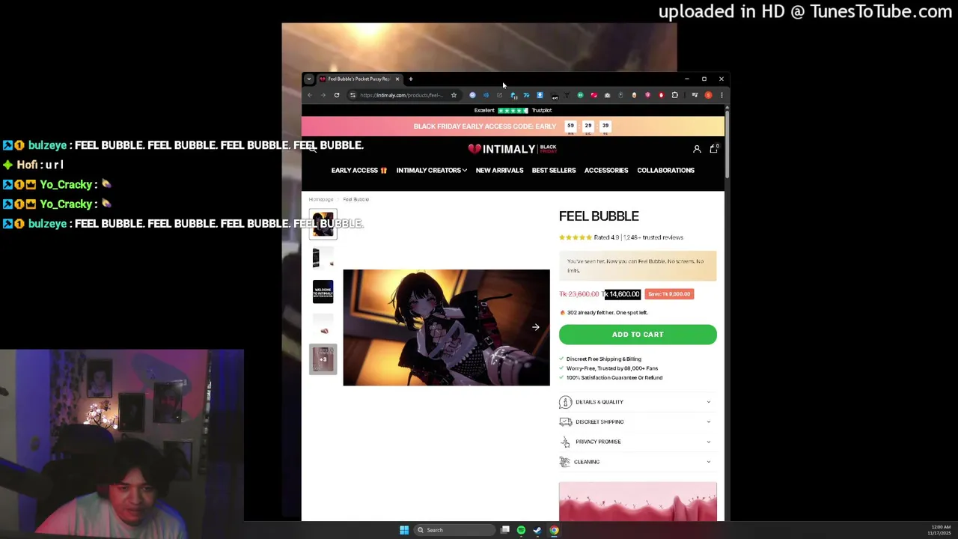Image resolution: width=958 pixels, height=539 pixels.
Task: Open the tab search dropdown in Chrome
Action: (308, 79)
